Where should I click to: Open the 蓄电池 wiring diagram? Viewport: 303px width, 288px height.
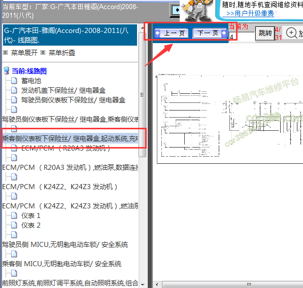[31, 81]
